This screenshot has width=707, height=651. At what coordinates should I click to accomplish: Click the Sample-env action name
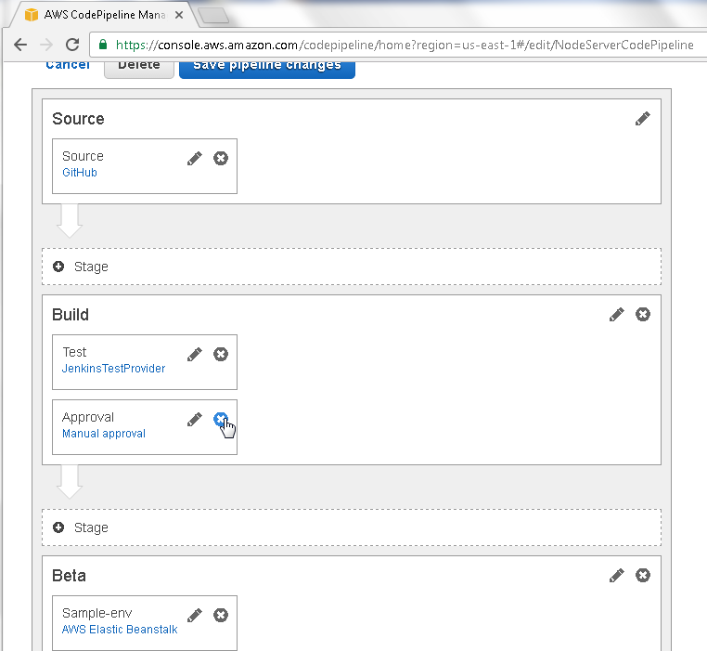96,613
